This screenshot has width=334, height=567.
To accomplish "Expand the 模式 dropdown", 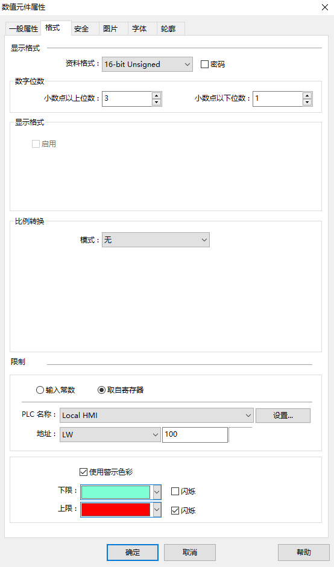I will click(156, 239).
